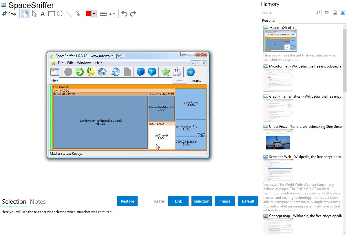
Task: Pick the freehand scribble tool
Action: [x=78, y=14]
